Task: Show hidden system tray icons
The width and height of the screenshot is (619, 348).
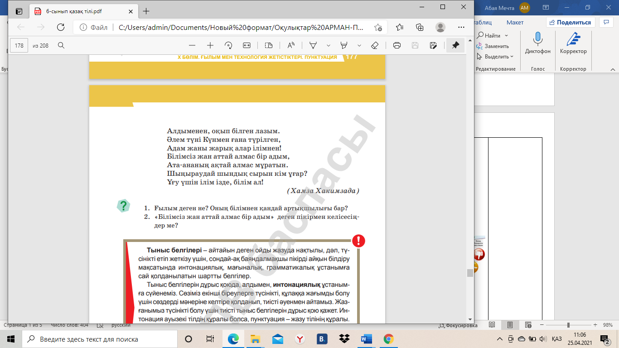Action: click(x=500, y=339)
